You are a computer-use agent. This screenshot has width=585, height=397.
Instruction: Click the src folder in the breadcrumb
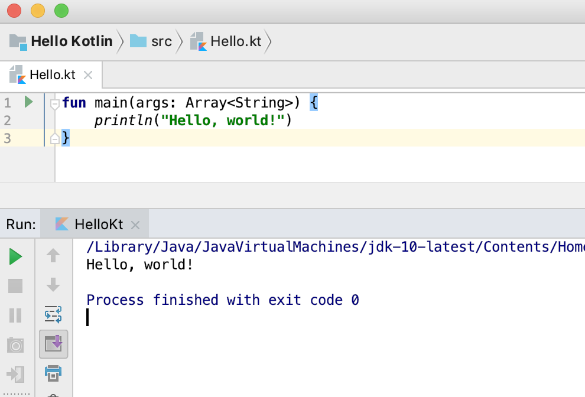point(161,41)
